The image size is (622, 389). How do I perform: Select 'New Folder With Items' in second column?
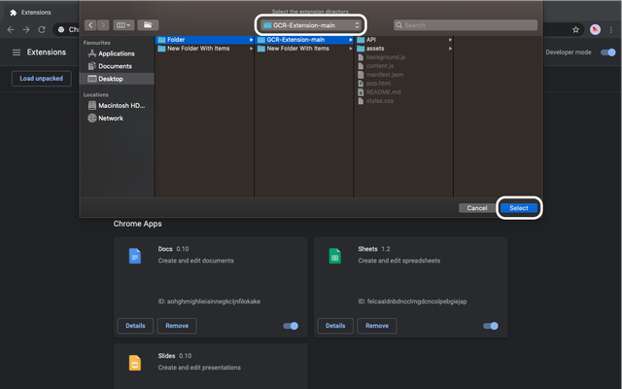click(304, 49)
